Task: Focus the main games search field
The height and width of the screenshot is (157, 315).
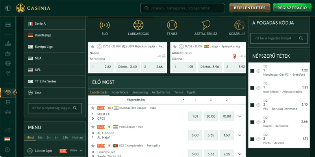Action: tap(183, 8)
